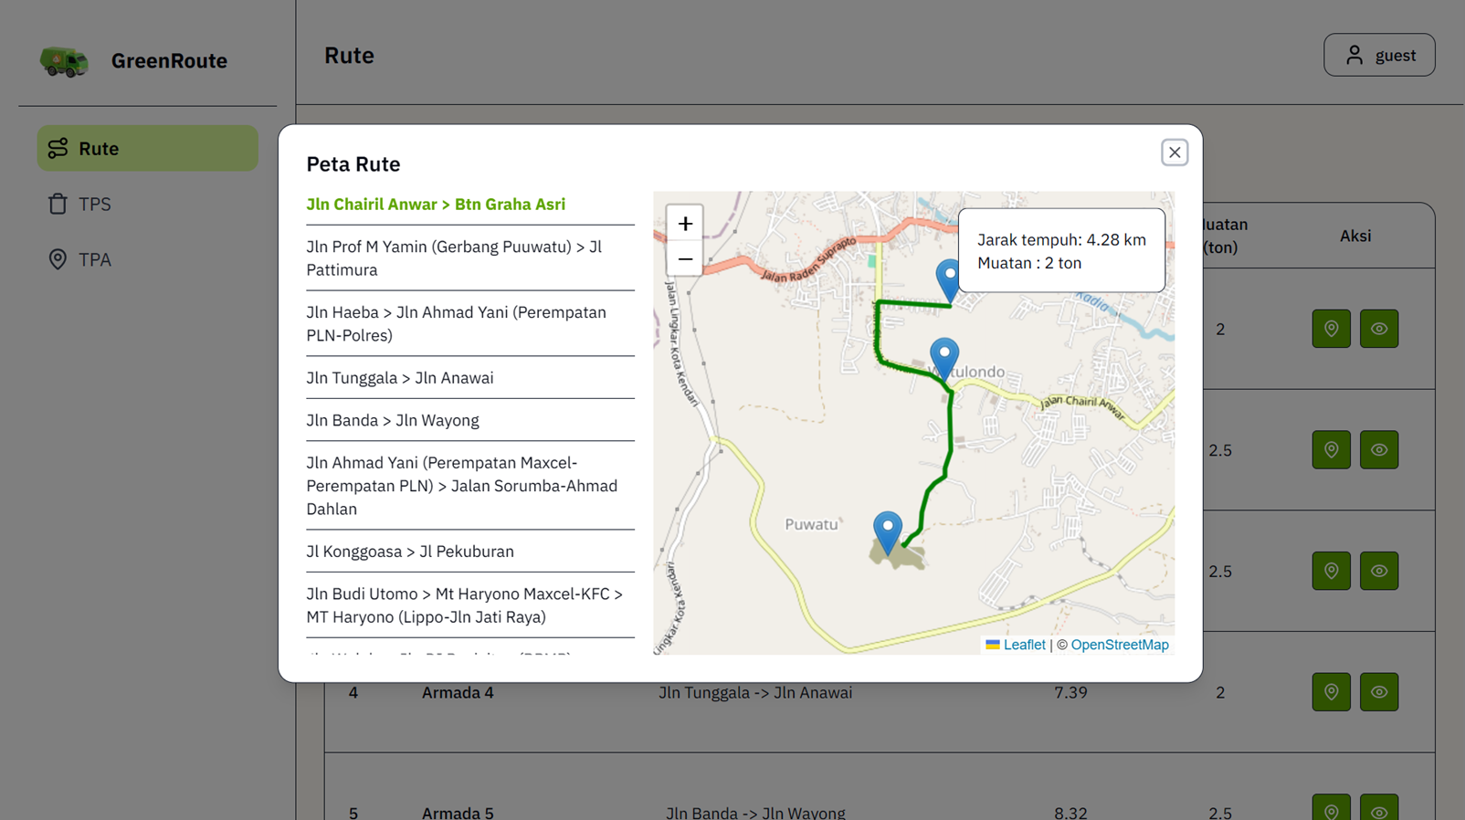Open the TPS section from the sidebar

point(94,204)
